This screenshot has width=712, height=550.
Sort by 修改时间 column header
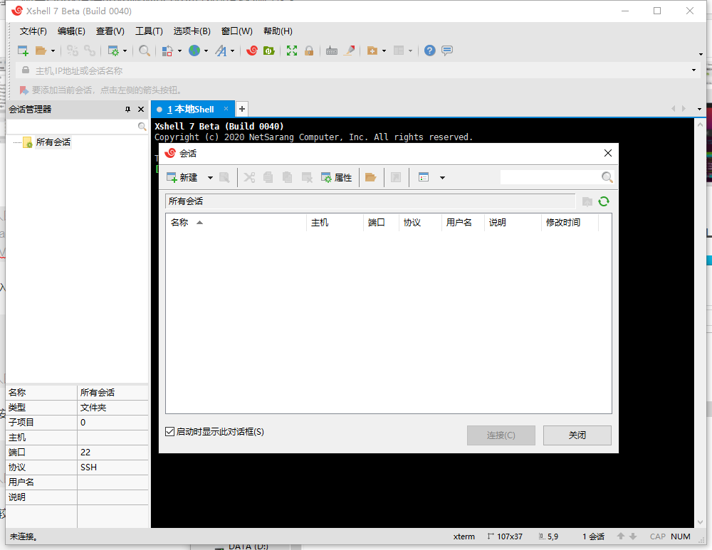point(570,223)
